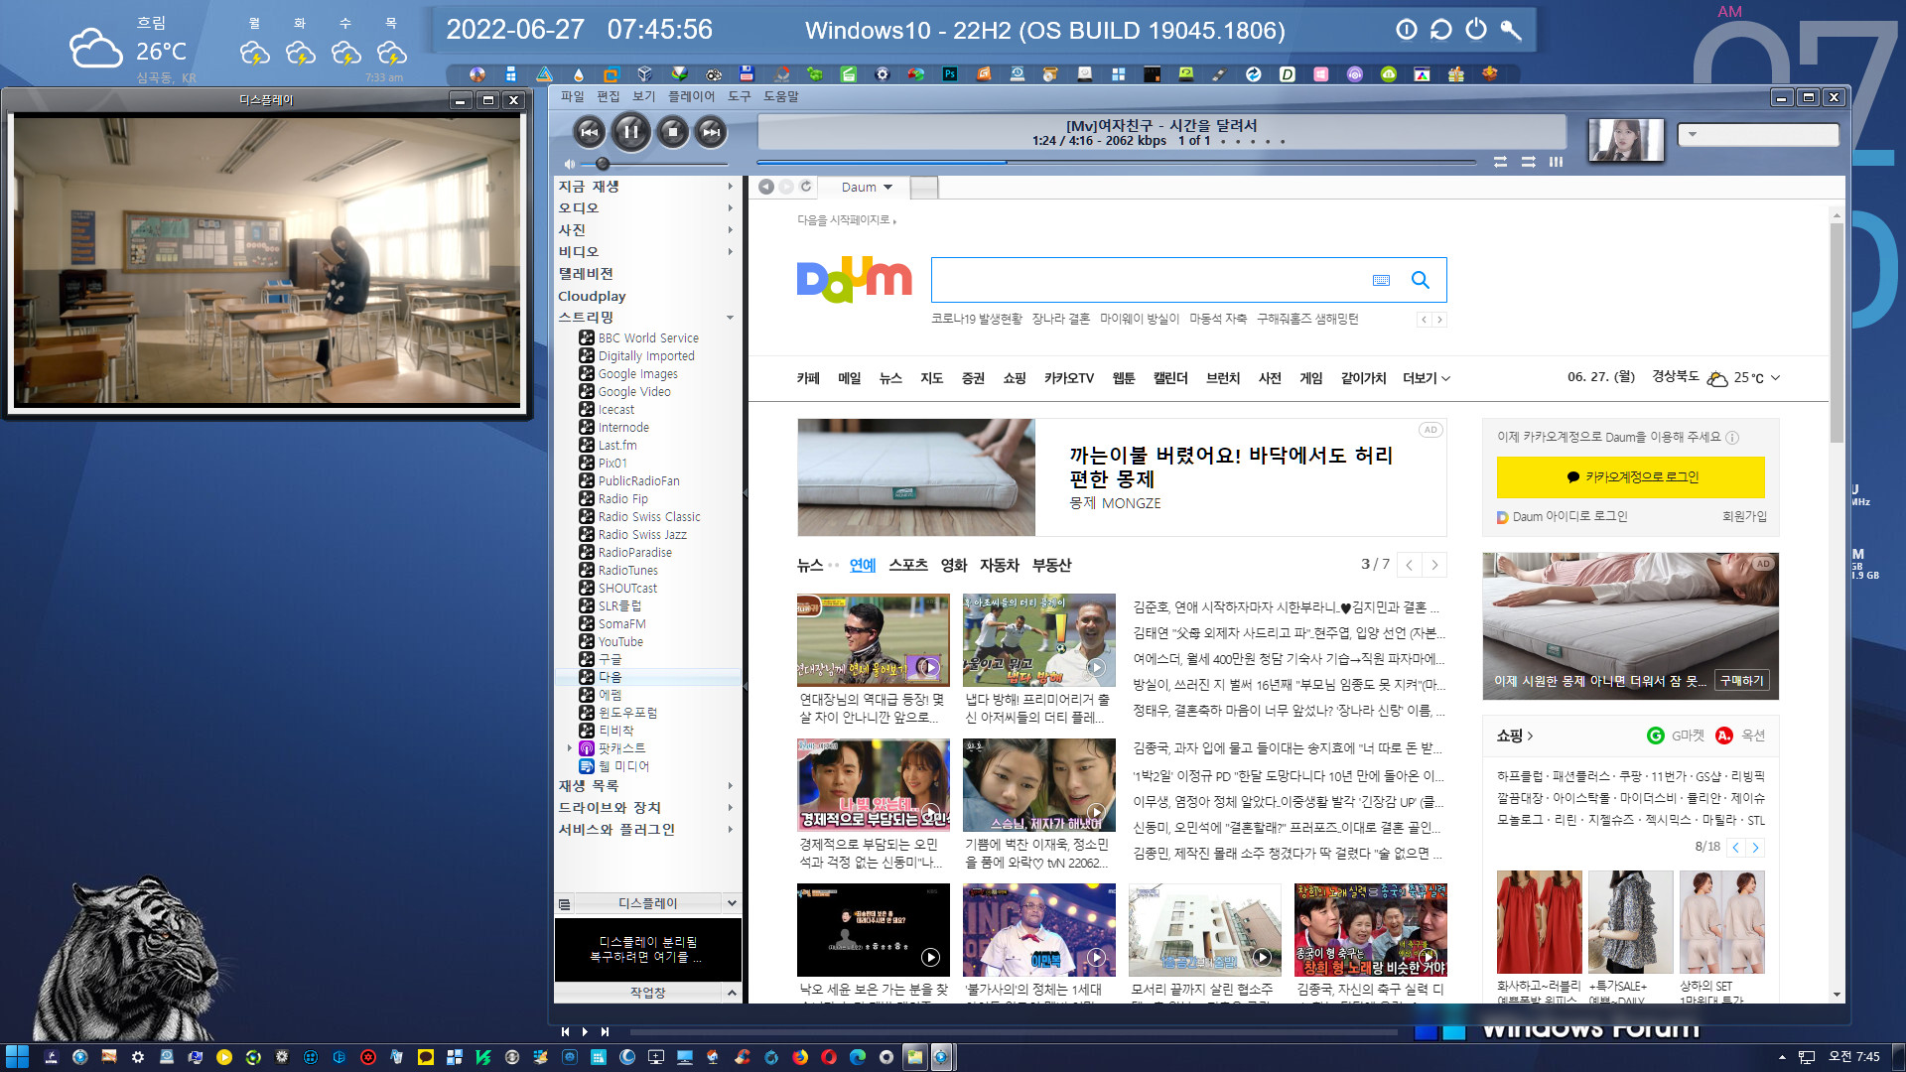Open the 뉴스 link in Daum navigation
Screen dimensions: 1906x1072
[890, 378]
